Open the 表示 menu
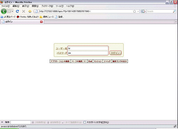 (26, 6)
